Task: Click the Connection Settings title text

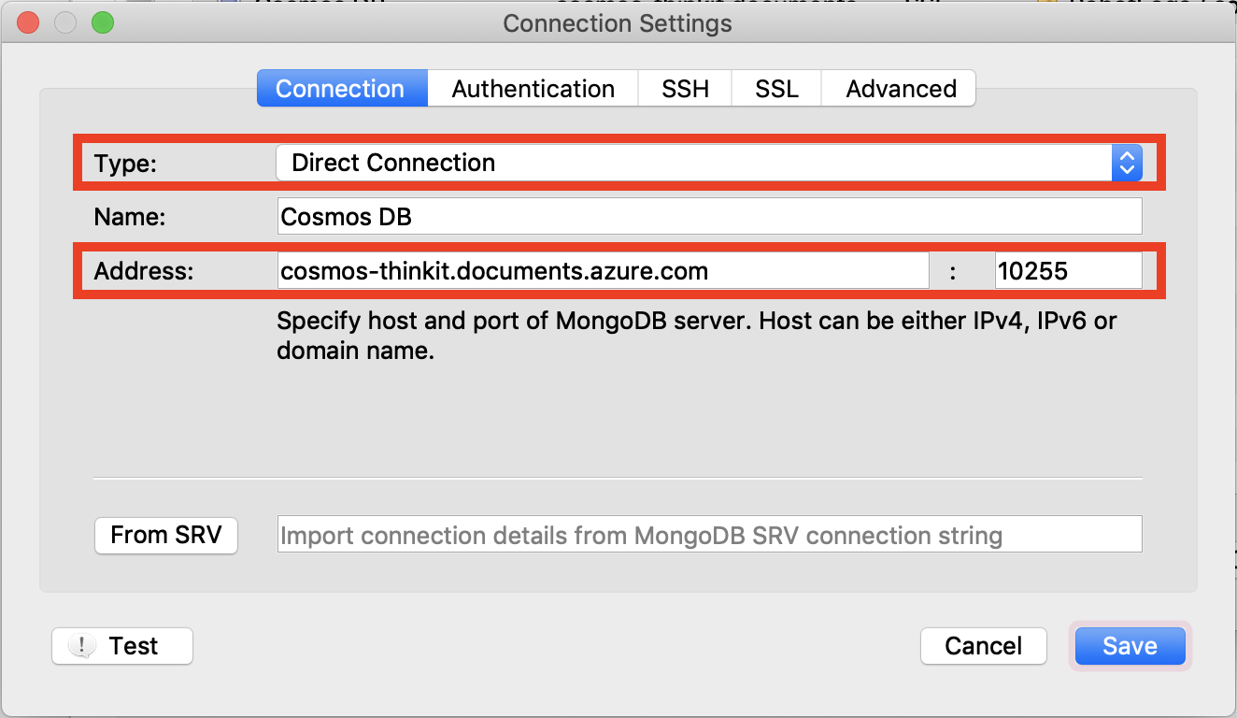Action: coord(618,23)
